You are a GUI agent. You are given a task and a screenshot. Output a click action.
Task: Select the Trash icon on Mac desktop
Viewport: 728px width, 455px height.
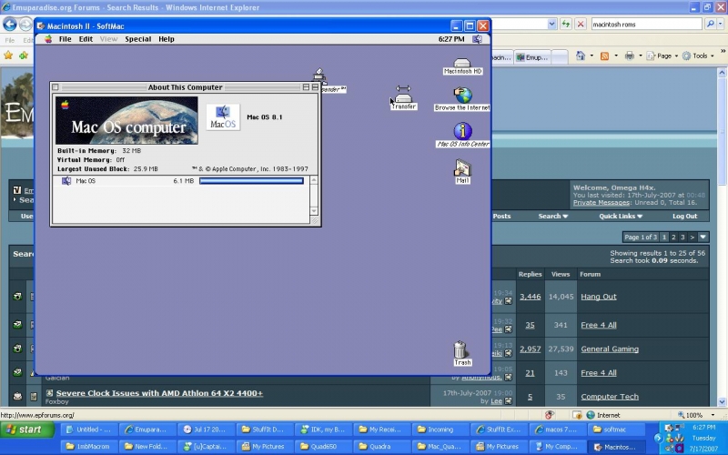pos(460,353)
